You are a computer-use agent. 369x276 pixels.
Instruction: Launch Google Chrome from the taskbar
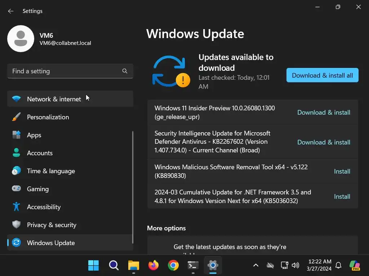click(x=173, y=266)
